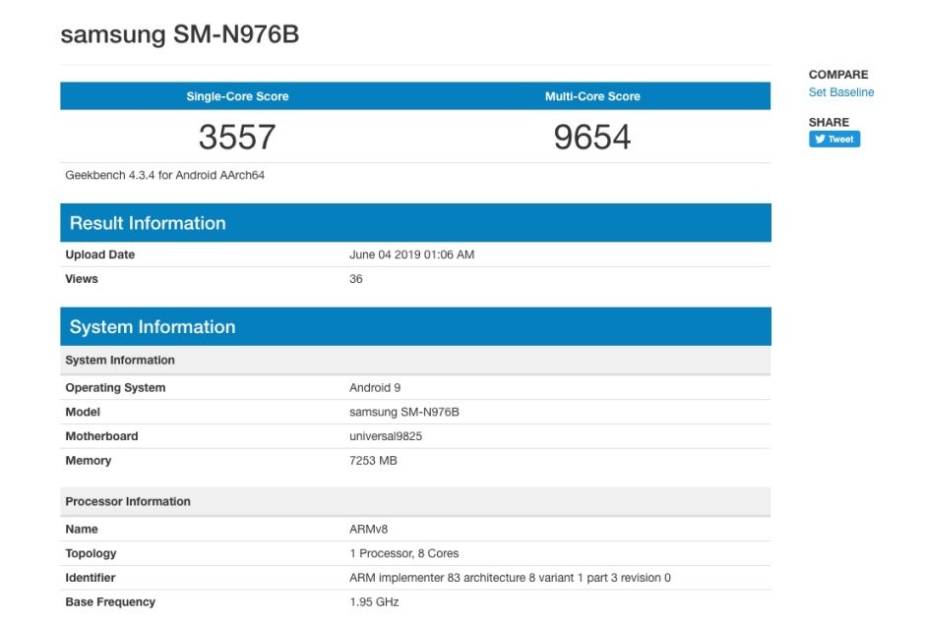Click the COMPARE heading

pos(838,75)
